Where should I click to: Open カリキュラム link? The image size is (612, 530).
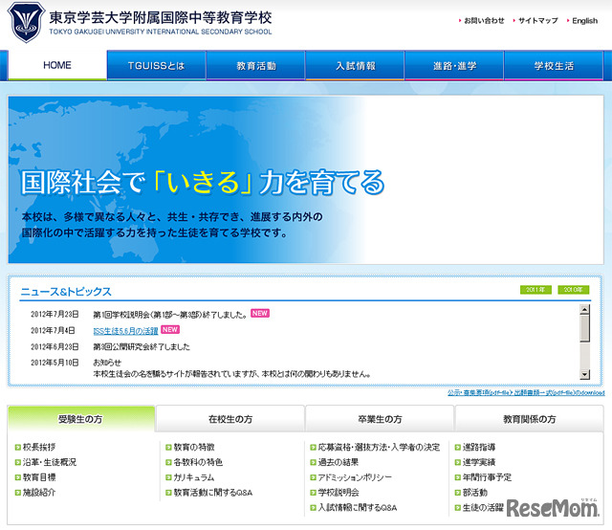coord(193,477)
